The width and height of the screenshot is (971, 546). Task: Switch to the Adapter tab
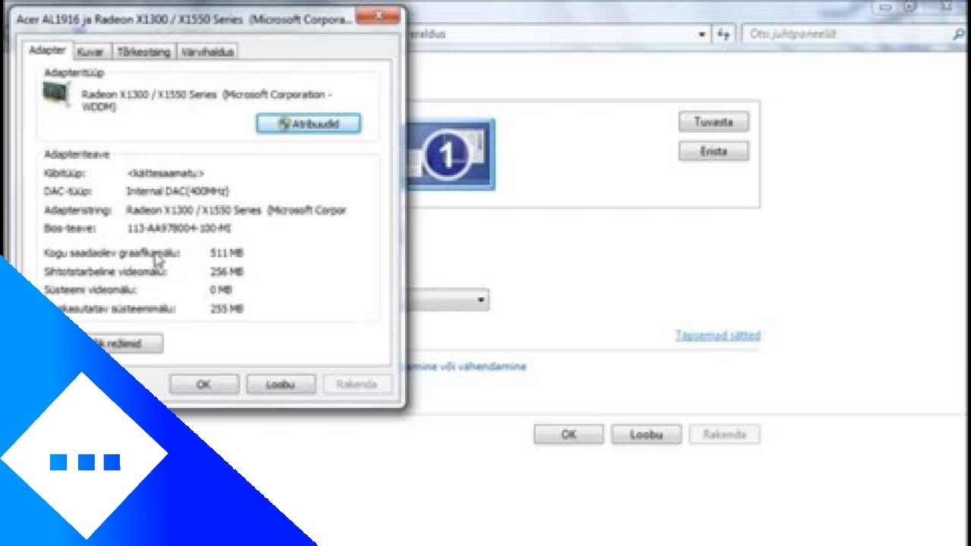(x=47, y=51)
